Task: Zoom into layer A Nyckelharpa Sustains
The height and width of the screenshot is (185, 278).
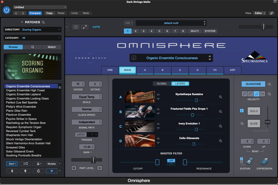Action: pyautogui.click(x=220, y=97)
